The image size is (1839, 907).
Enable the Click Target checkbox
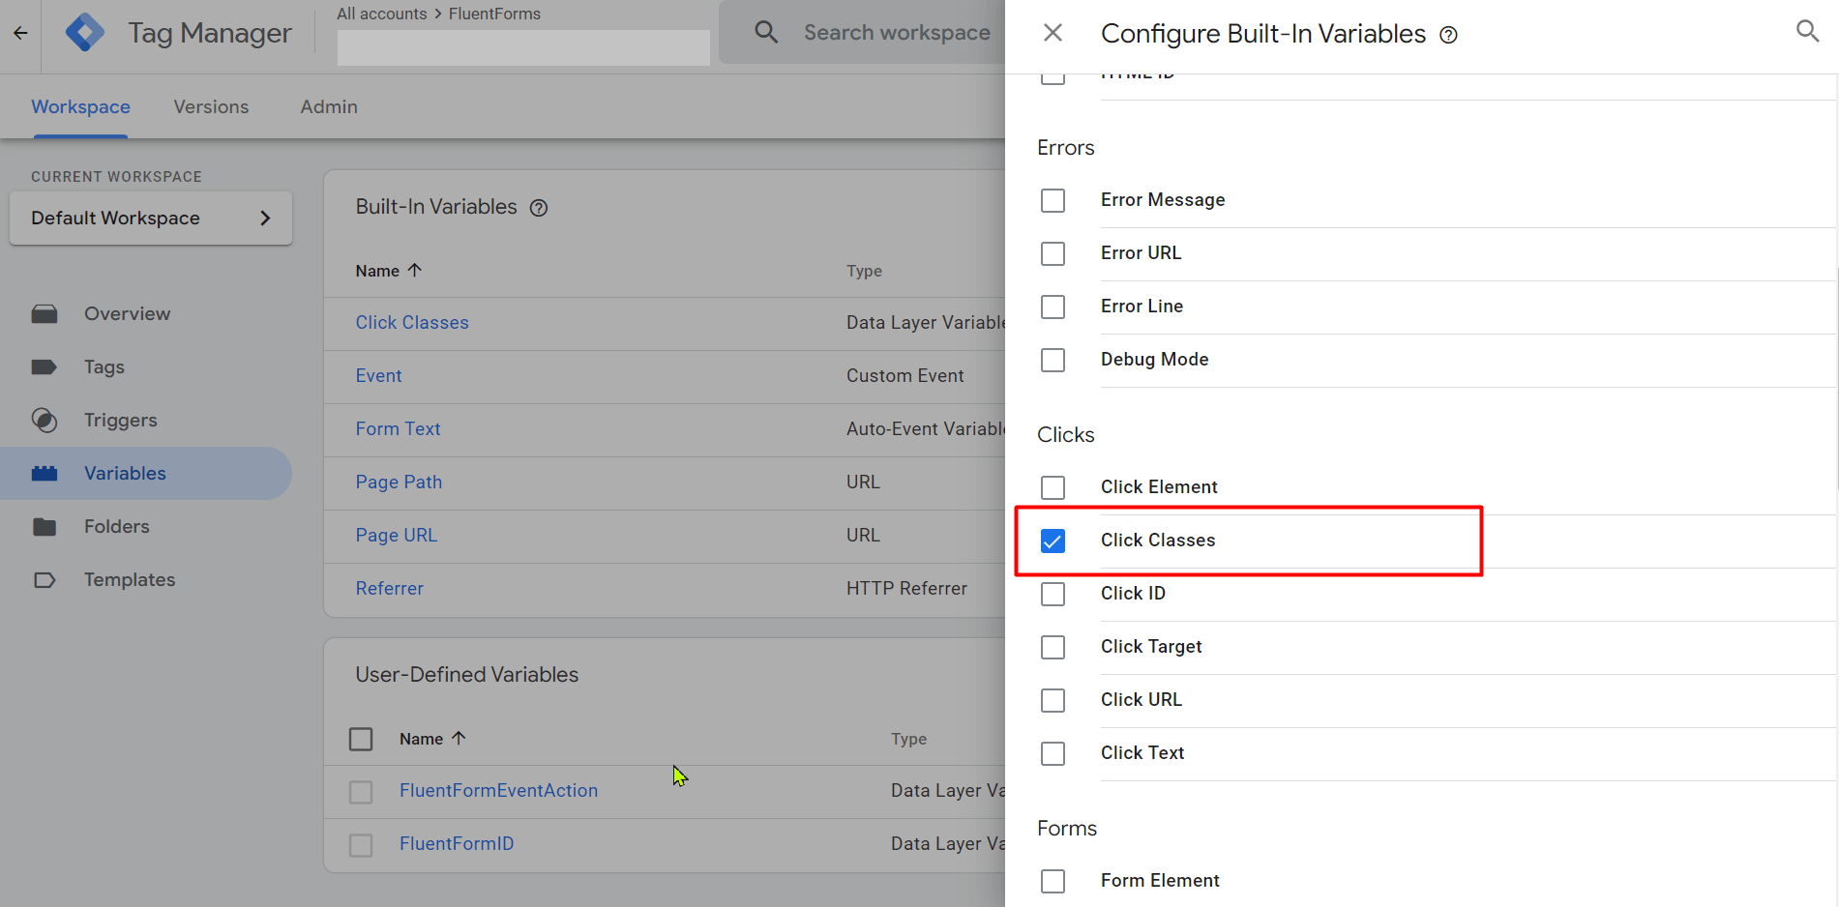(x=1053, y=647)
